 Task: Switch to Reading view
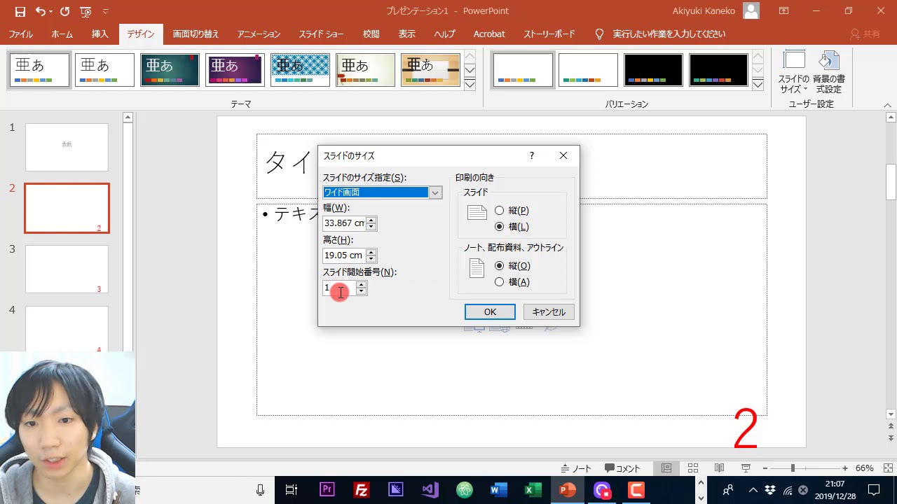719,468
